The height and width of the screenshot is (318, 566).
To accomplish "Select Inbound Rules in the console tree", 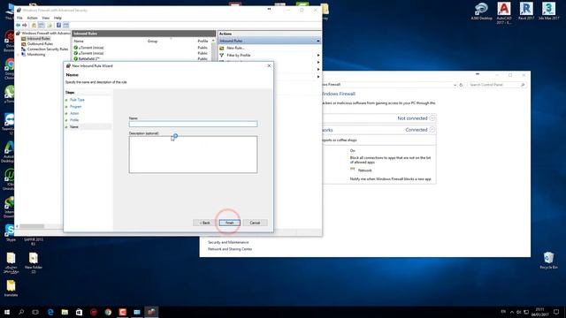I will (38, 39).
